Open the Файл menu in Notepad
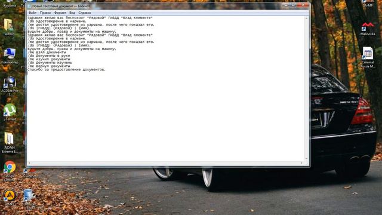This screenshot has height=215, width=382. click(x=32, y=13)
